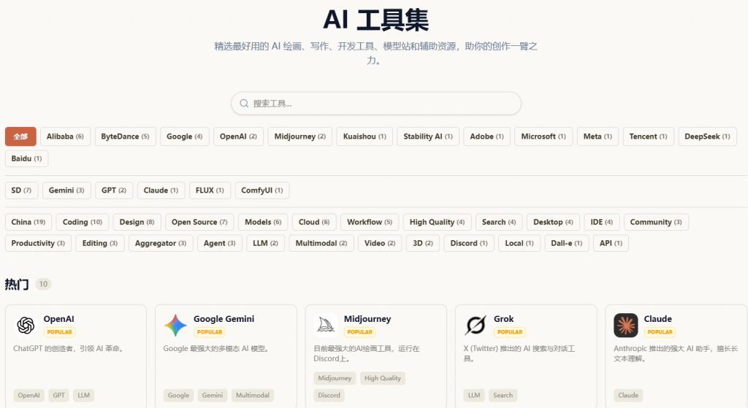Choose the Aggregator tag filter
Image resolution: width=748 pixels, height=408 pixels.
(161, 243)
